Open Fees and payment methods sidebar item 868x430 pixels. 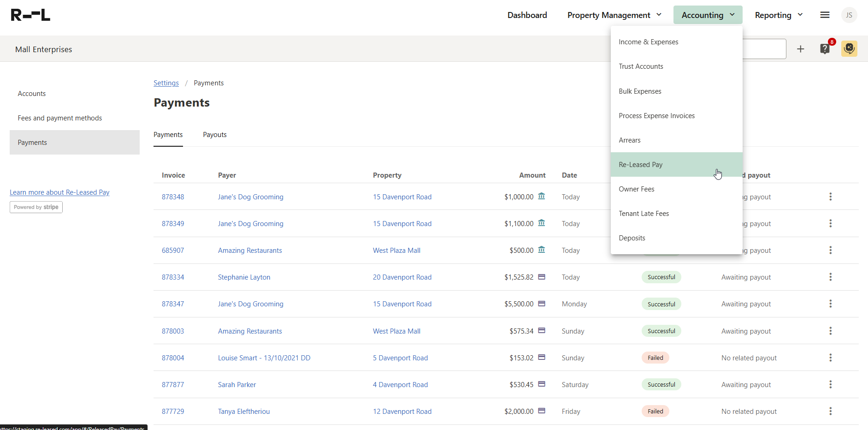click(60, 118)
